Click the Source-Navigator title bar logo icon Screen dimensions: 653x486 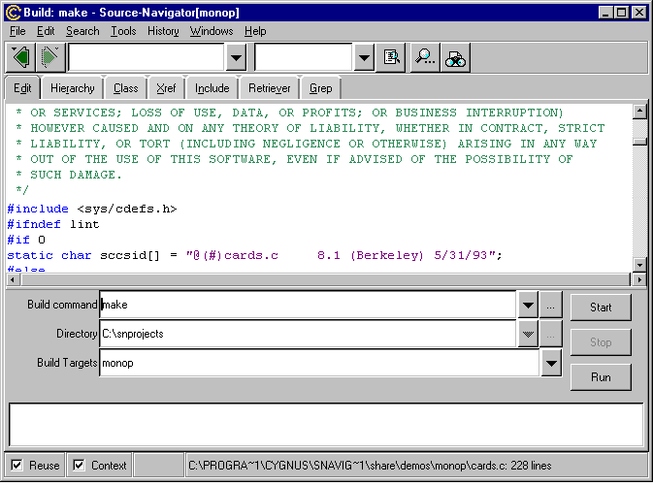13,12
